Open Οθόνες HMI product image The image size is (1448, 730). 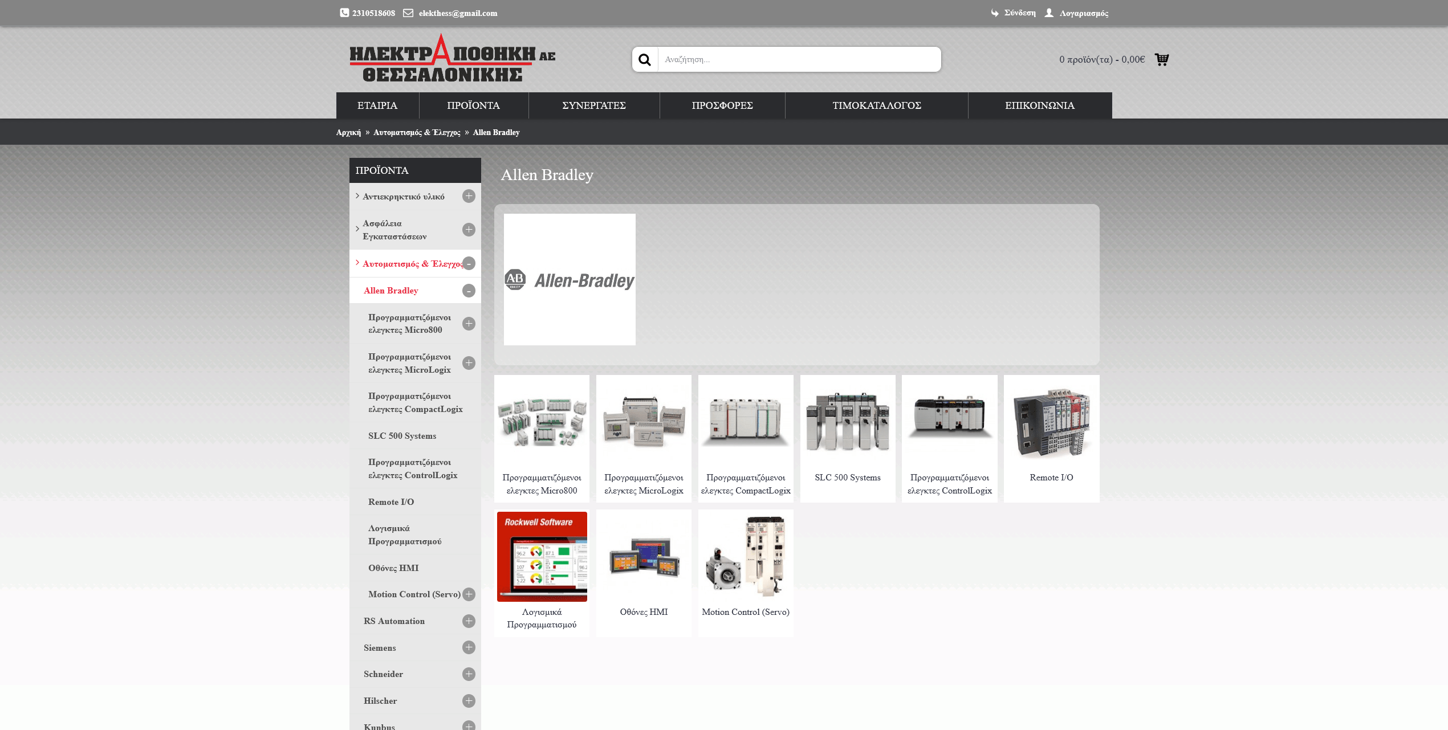tap(644, 557)
